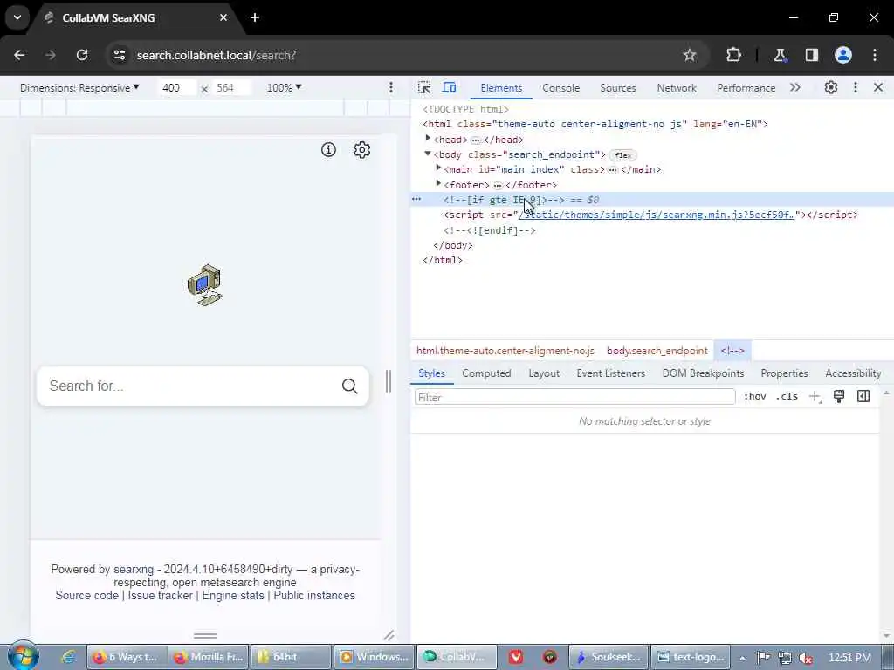Select the endif comment node
The height and width of the screenshot is (670, 894).
point(489,230)
